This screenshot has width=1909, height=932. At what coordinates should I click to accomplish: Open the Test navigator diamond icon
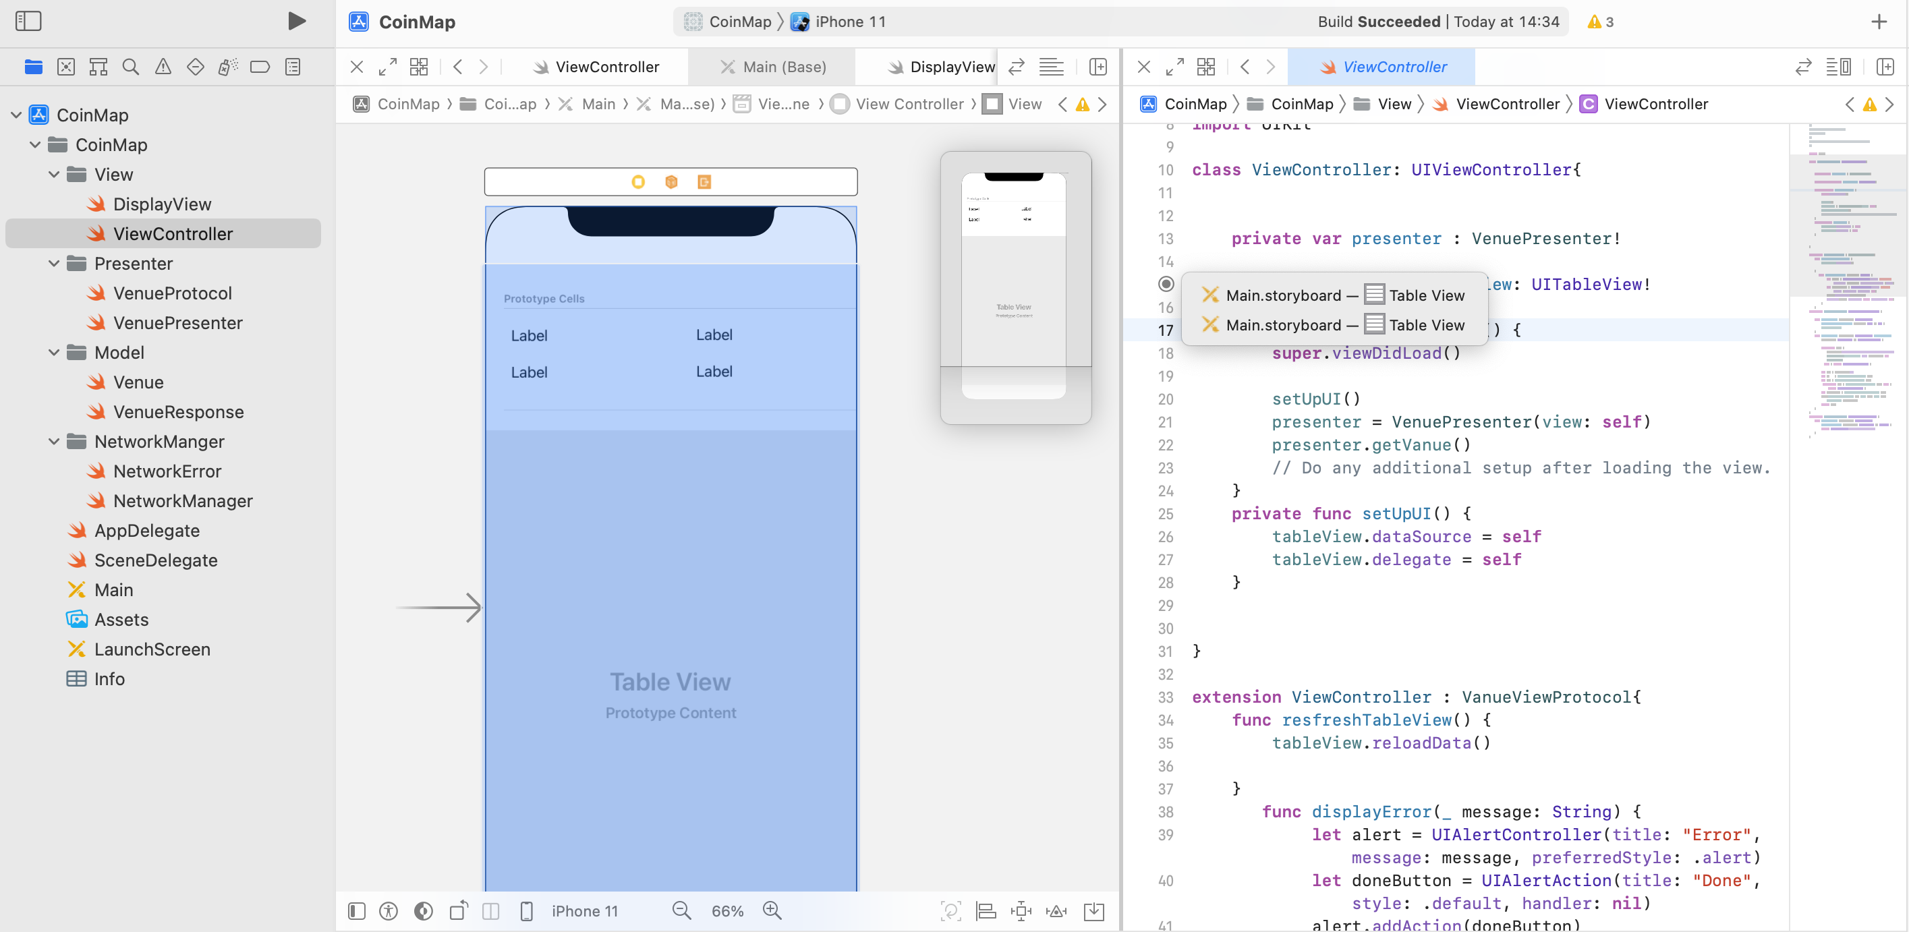tap(195, 67)
